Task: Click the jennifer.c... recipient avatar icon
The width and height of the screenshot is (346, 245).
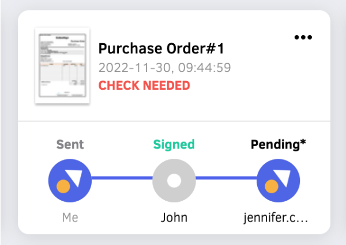Action: pyautogui.click(x=279, y=181)
